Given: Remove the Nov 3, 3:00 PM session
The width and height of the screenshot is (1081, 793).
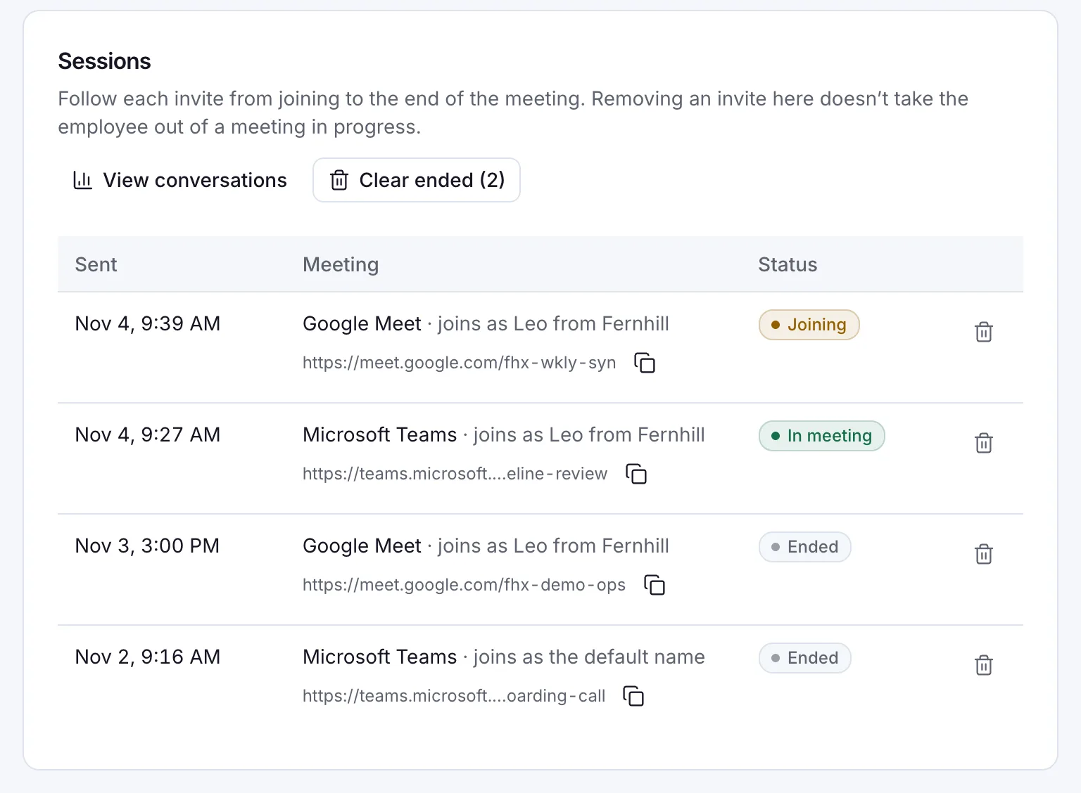Looking at the screenshot, I should [x=984, y=554].
